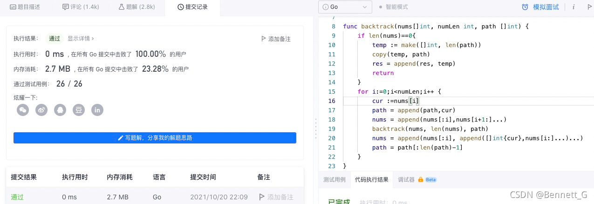
Task: Open the 通过 submission link in table row
Action: (x=17, y=197)
